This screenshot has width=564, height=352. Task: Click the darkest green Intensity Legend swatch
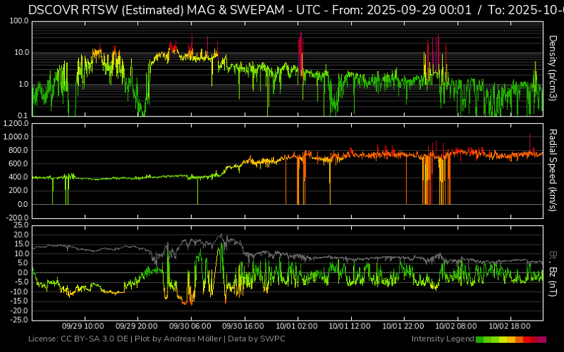tap(479, 339)
